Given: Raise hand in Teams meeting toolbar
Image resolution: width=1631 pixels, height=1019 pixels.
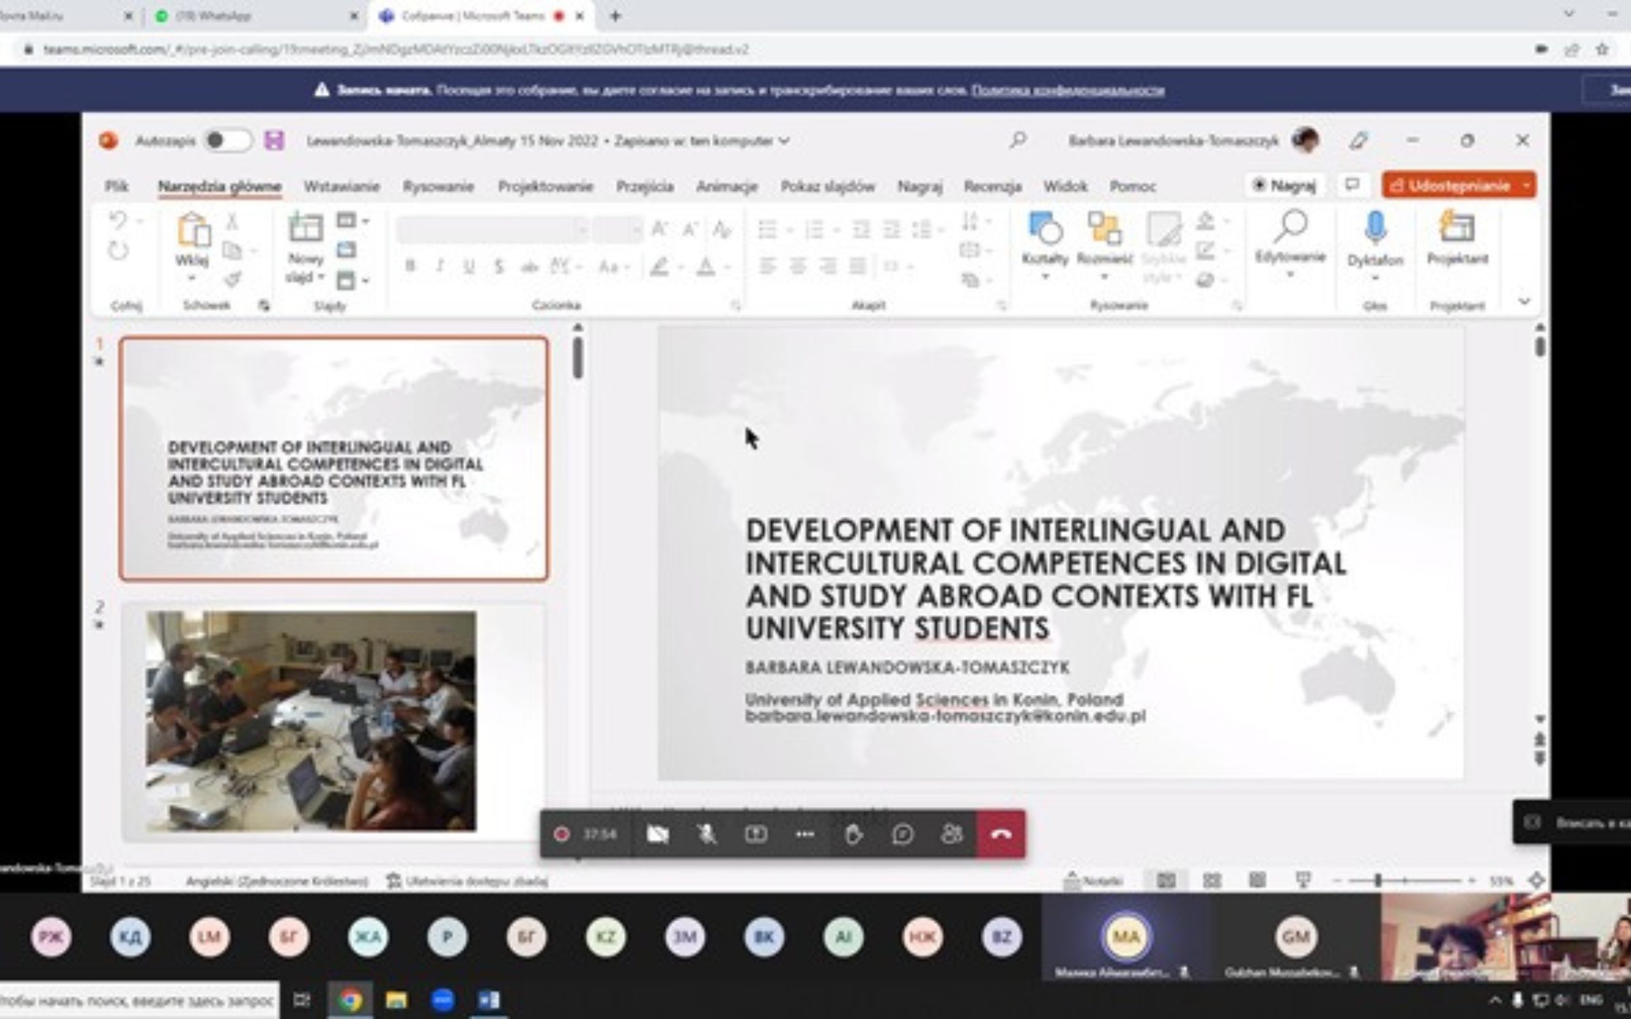Looking at the screenshot, I should point(853,834).
